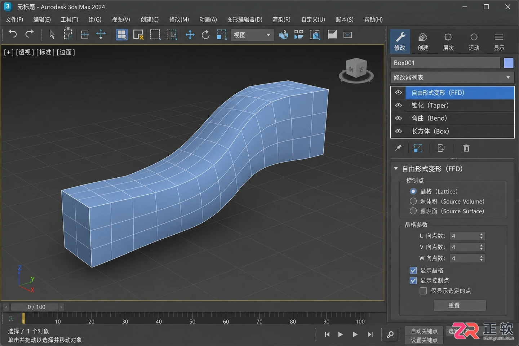Open the 修改器列表 dropdown
Viewport: 519px width, 346px height.
click(x=452, y=77)
